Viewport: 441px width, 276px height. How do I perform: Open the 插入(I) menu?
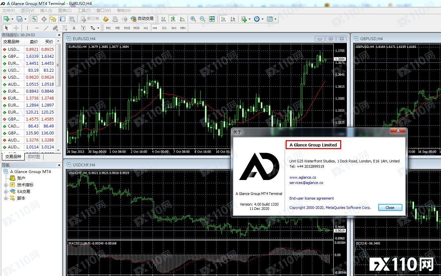point(46,10)
